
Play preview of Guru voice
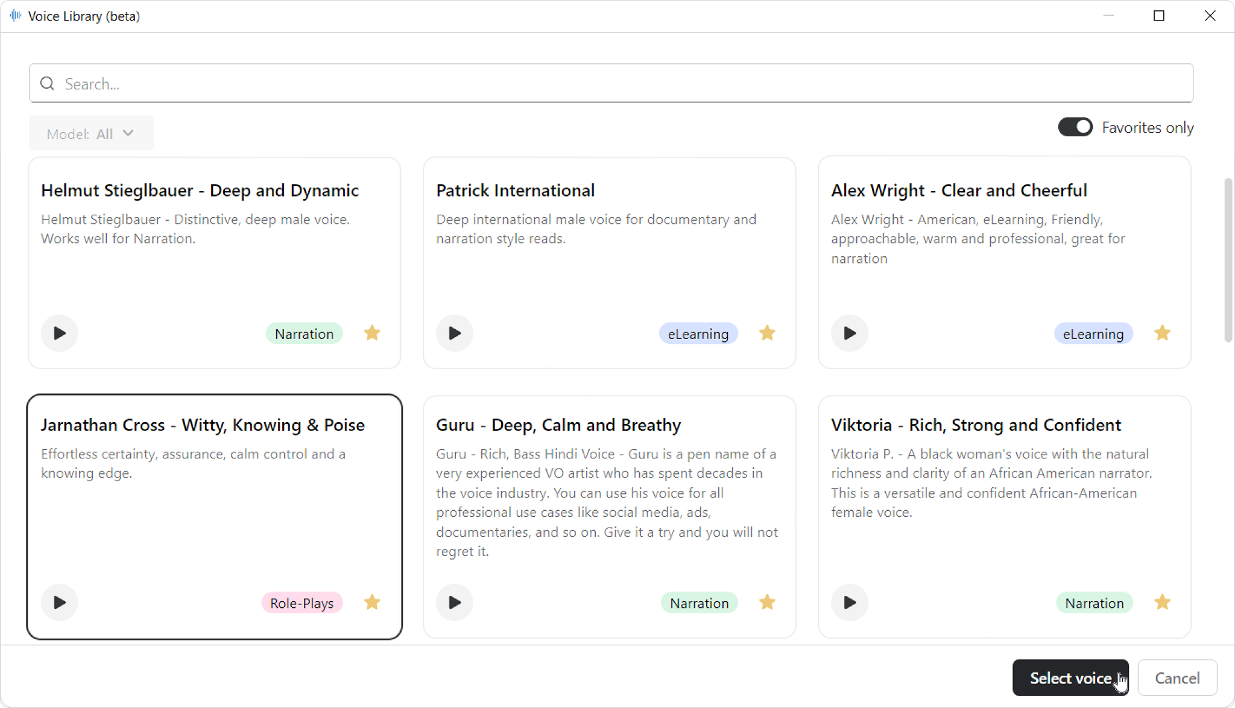click(455, 602)
